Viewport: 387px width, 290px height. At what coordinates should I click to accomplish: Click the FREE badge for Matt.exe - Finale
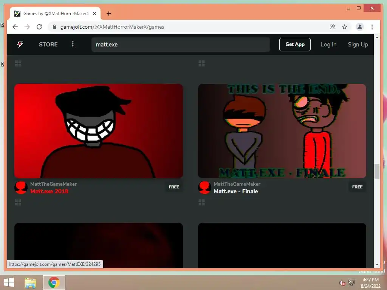point(357,187)
